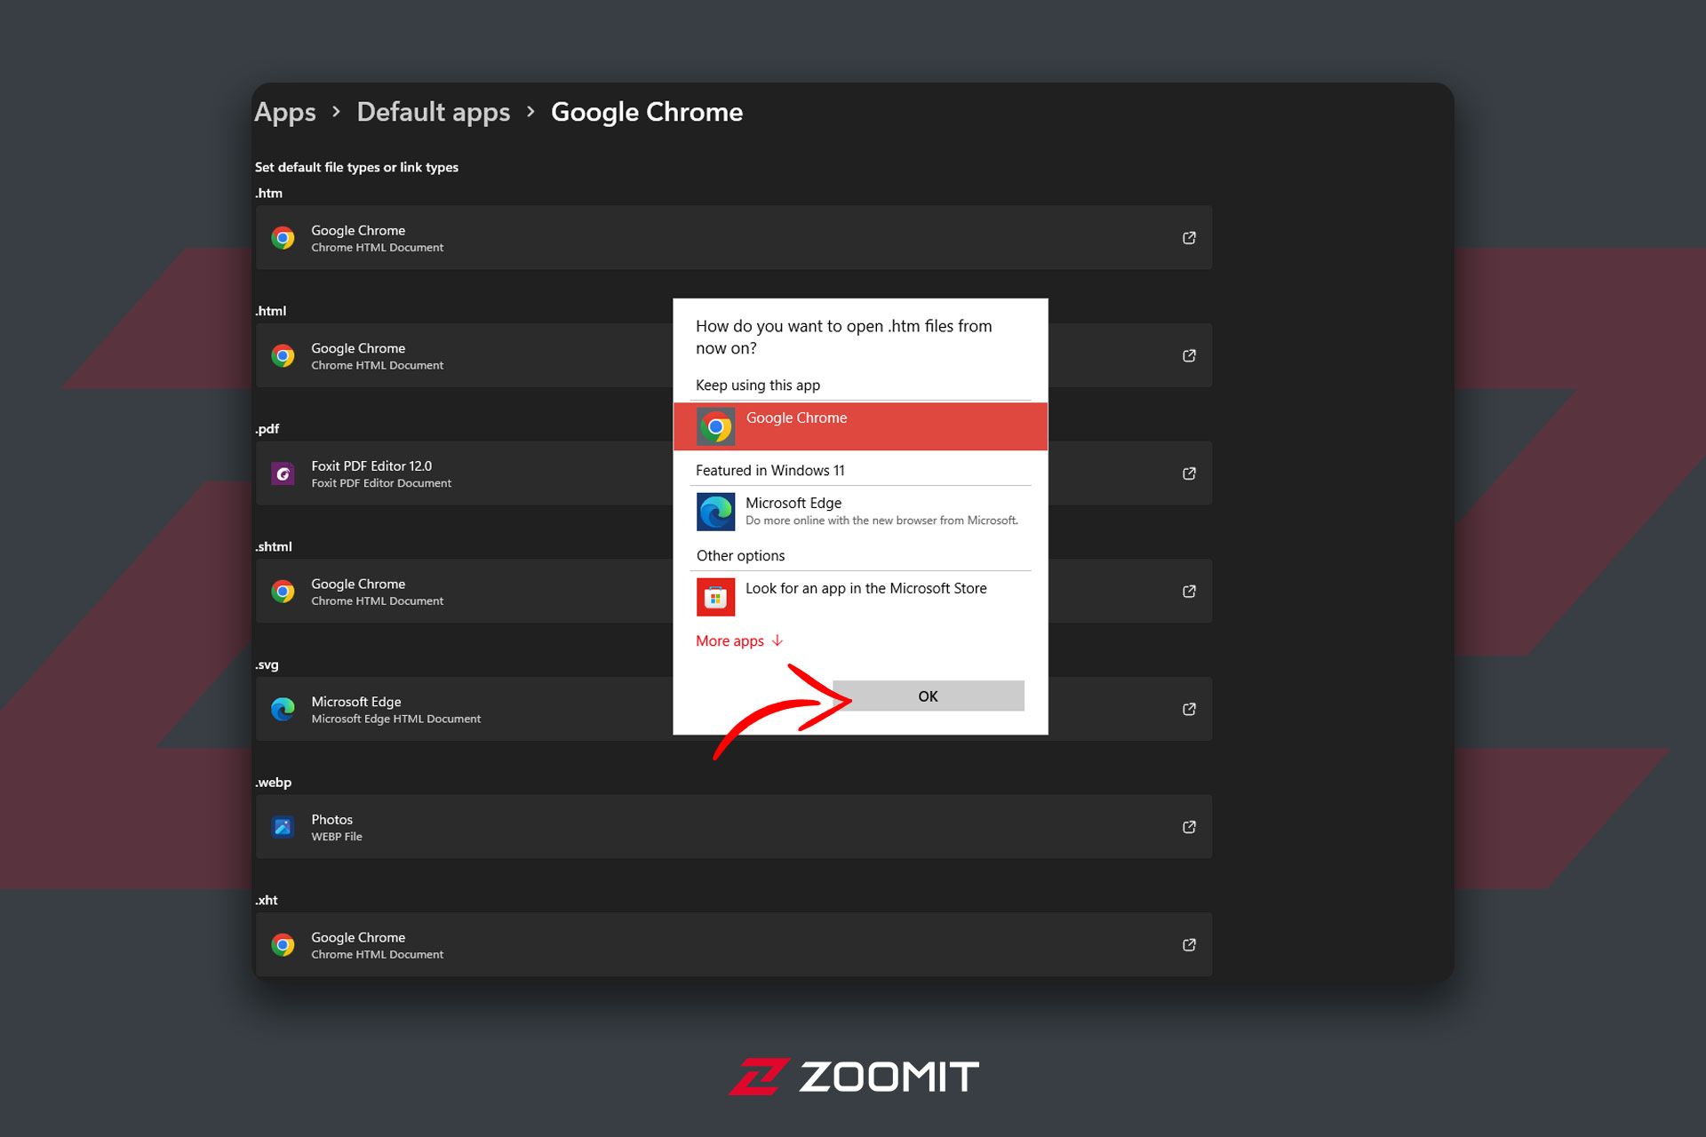Image resolution: width=1706 pixels, height=1137 pixels.
Task: Click the Microsoft Edge icon in the dialog
Action: [x=715, y=512]
